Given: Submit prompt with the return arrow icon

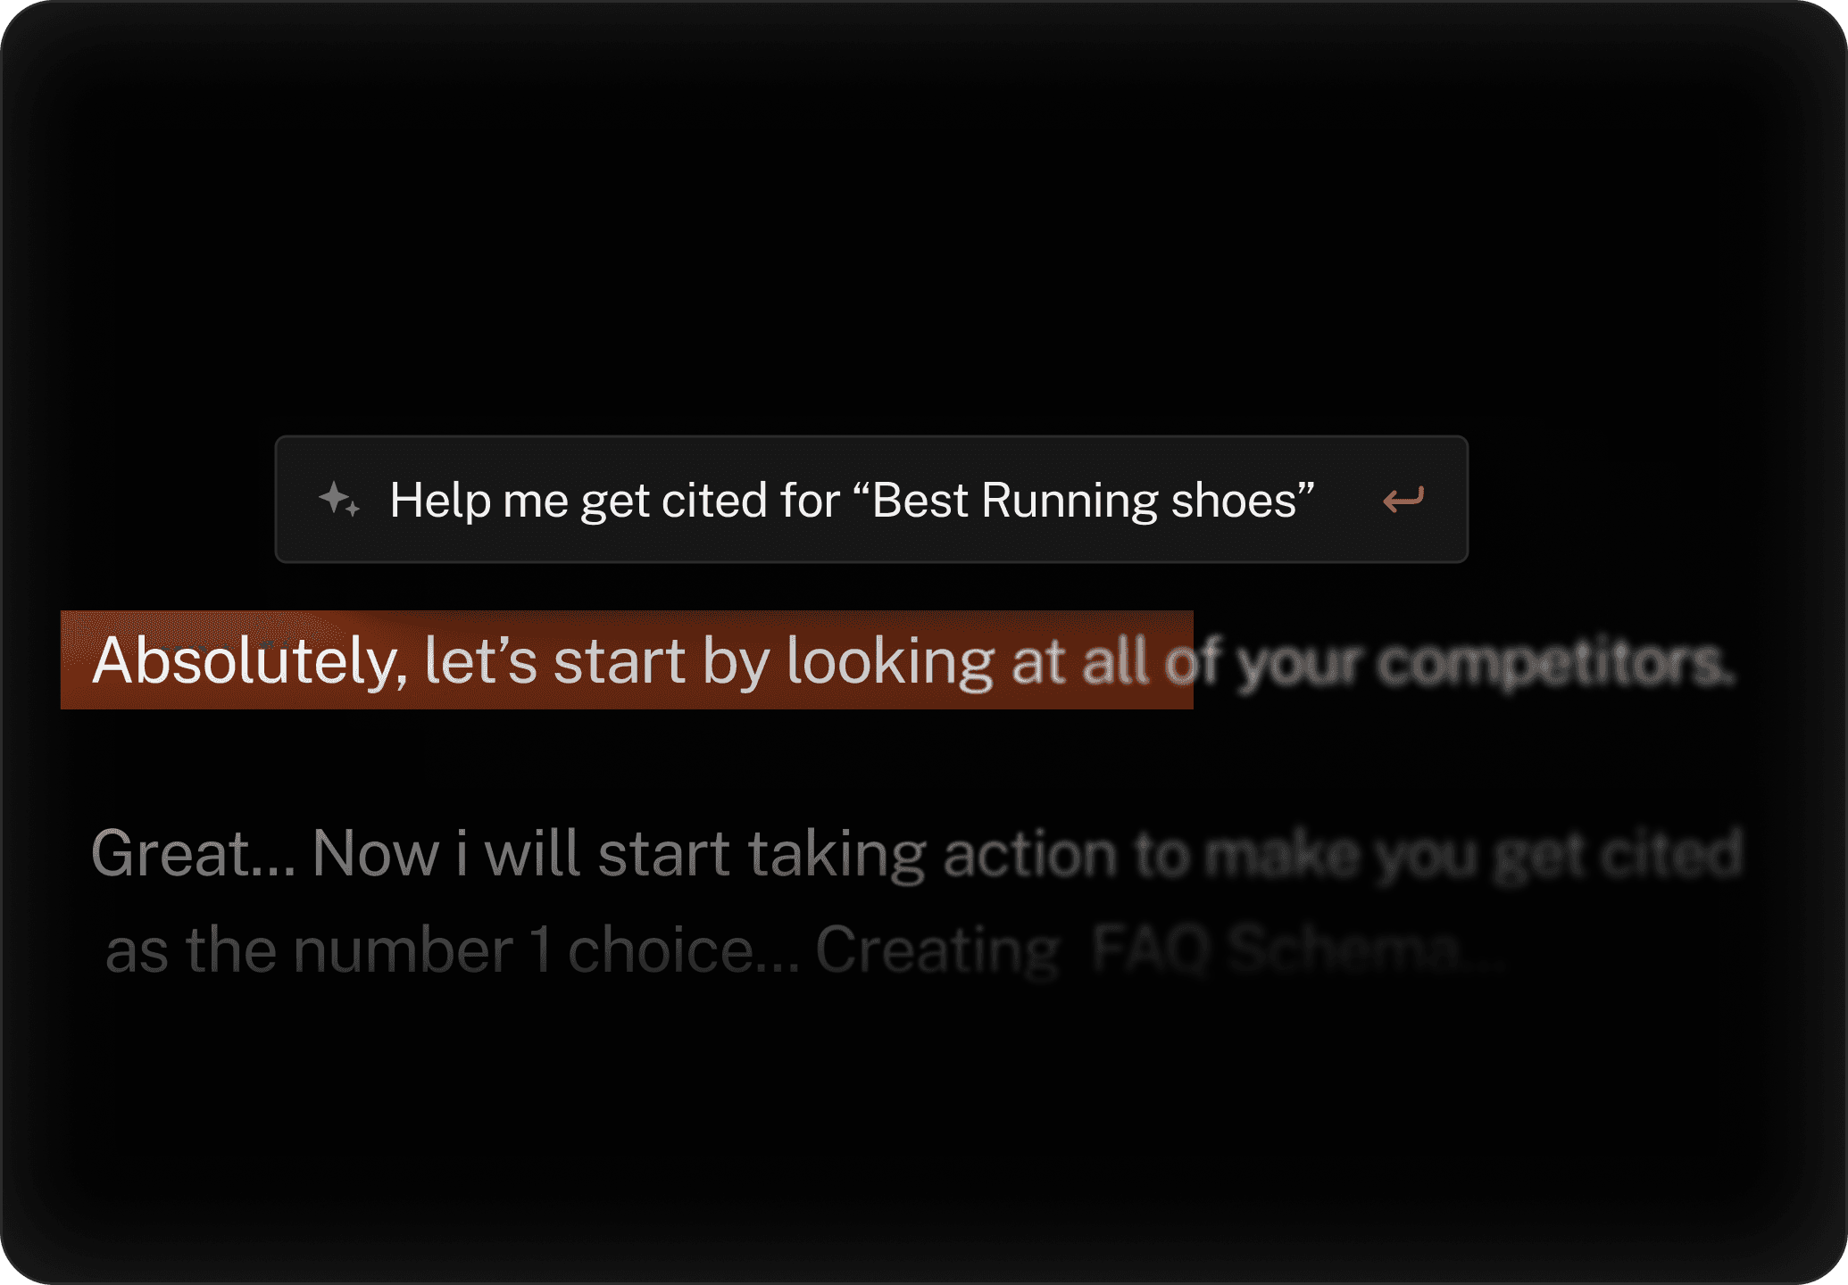Looking at the screenshot, I should click(1403, 500).
